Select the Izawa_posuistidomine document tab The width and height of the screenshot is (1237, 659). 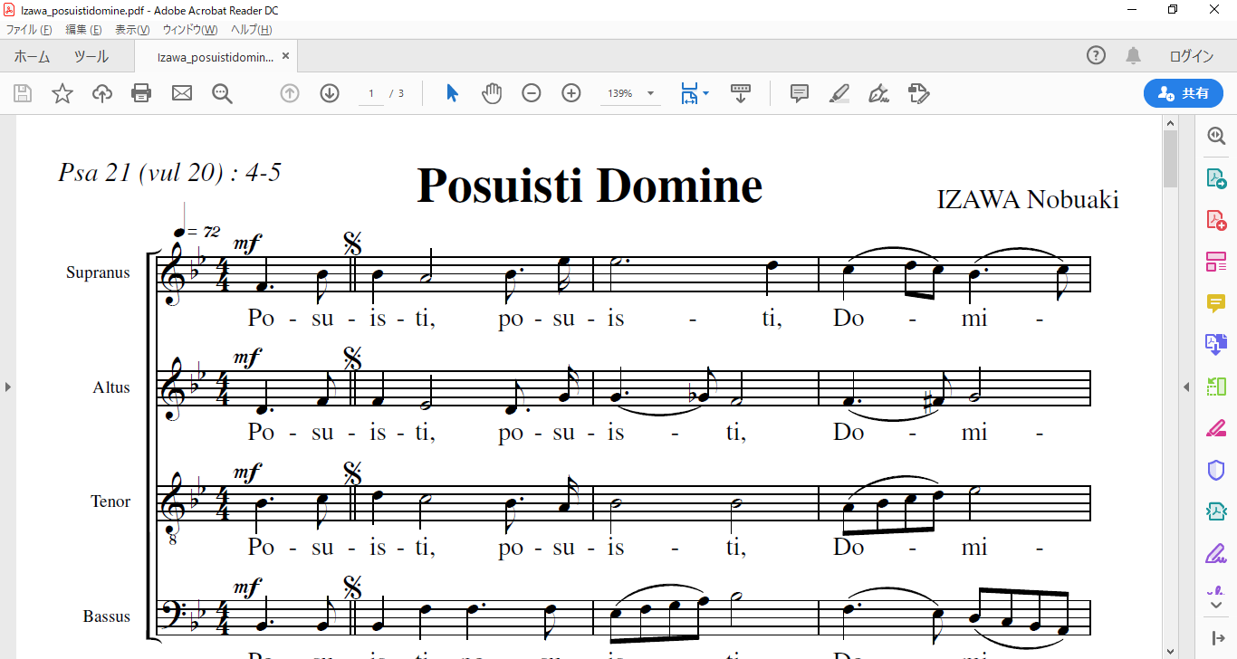click(216, 56)
